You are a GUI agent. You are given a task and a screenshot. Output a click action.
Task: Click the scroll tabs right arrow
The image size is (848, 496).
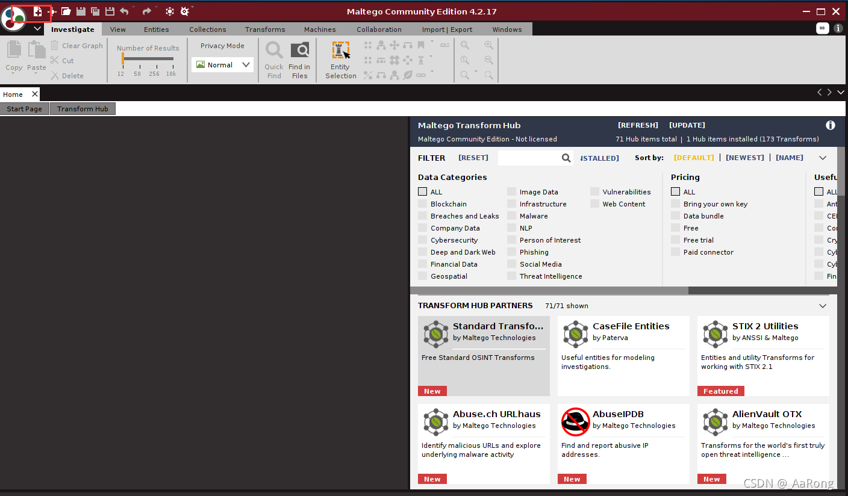coord(829,92)
